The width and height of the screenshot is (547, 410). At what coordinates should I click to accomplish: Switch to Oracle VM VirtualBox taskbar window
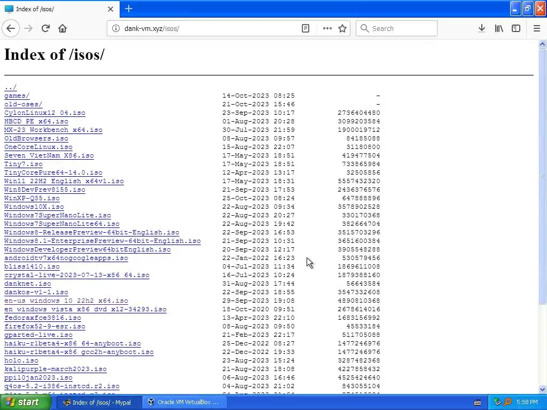pos(184,403)
